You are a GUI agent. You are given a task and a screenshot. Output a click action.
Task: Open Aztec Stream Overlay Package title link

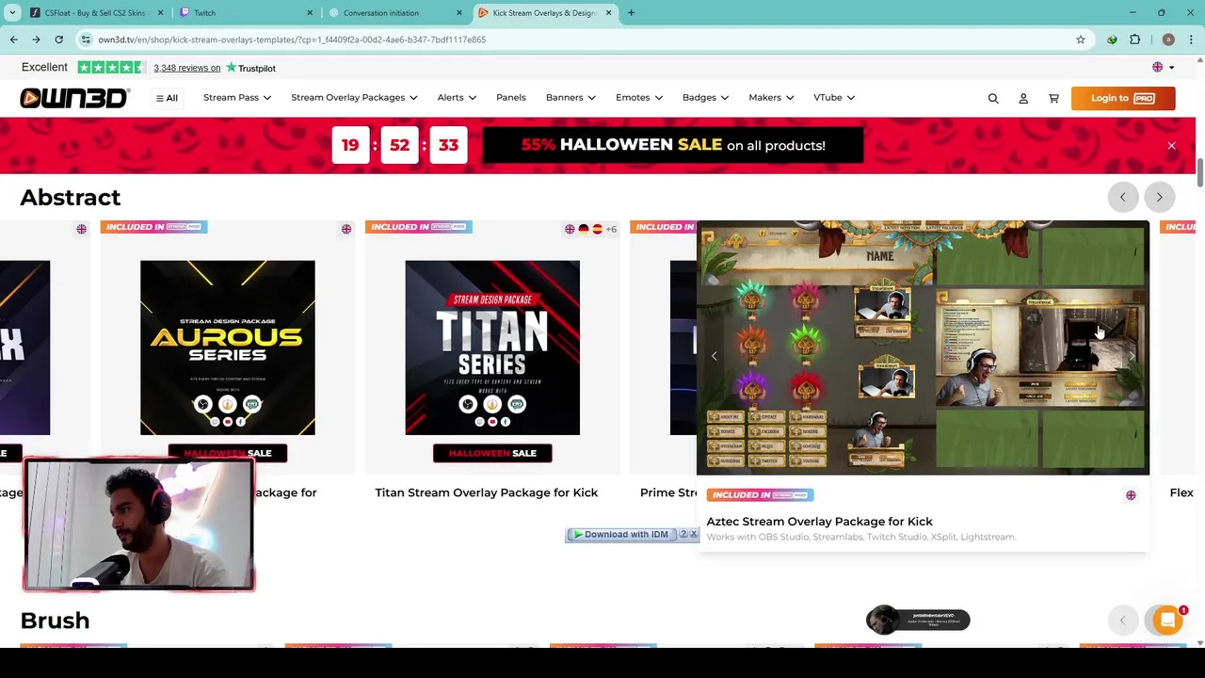pos(819,522)
